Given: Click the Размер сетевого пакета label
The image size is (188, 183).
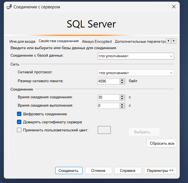Looking at the screenshot, I should (x=41, y=81).
